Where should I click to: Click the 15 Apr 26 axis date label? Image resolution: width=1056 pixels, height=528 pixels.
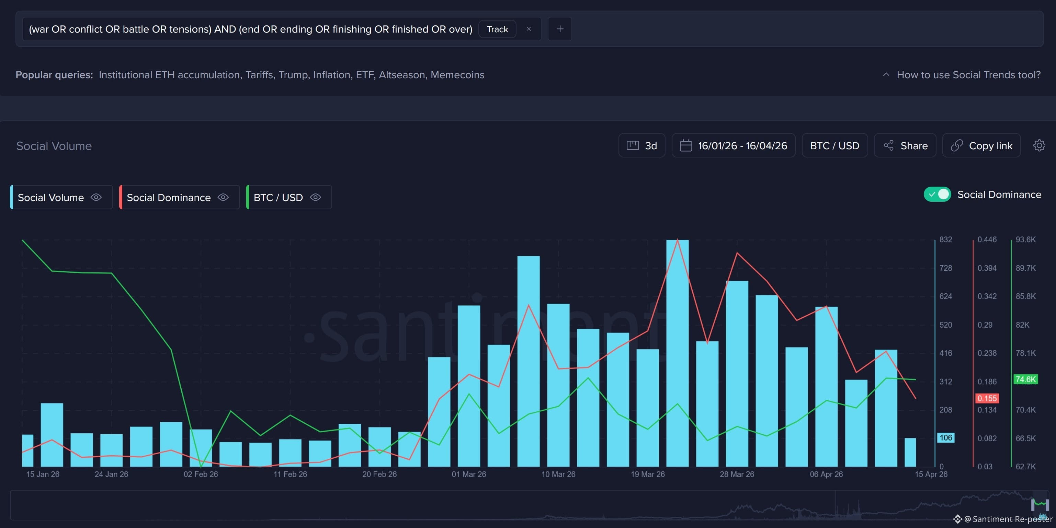(931, 474)
